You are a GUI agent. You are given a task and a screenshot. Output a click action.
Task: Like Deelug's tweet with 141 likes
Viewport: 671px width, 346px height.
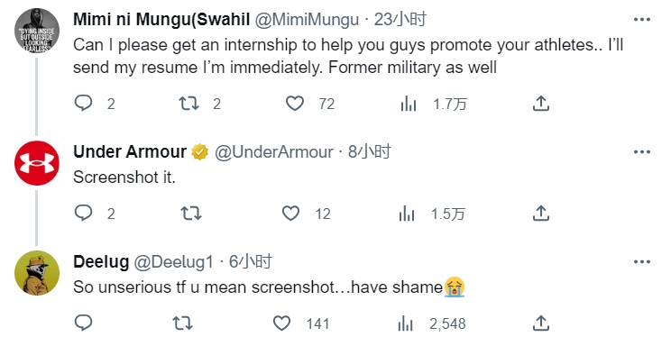282,323
